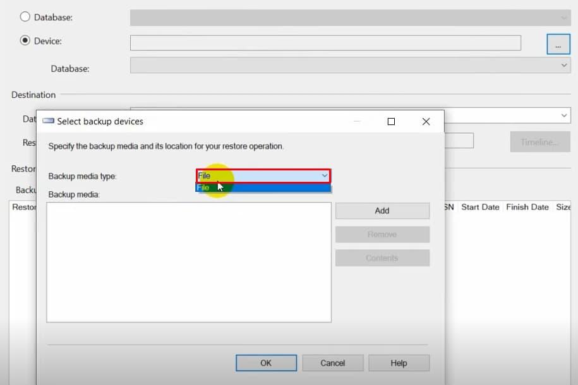Click the Contents button
The image size is (578, 385).
[382, 258]
